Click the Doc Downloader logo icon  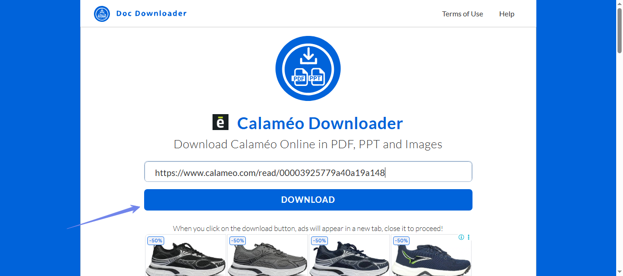(102, 14)
